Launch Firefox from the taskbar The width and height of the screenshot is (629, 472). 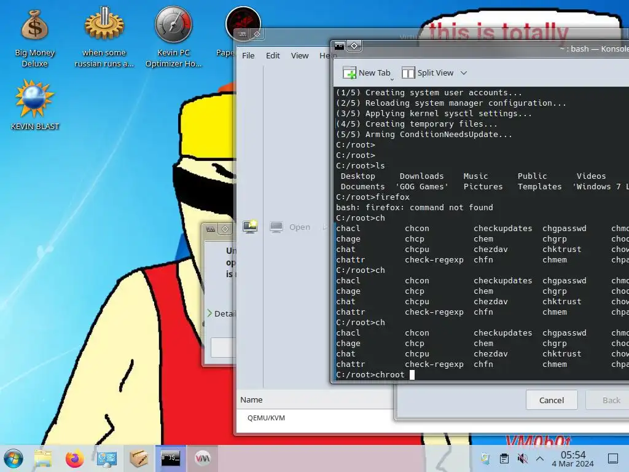pyautogui.click(x=74, y=458)
